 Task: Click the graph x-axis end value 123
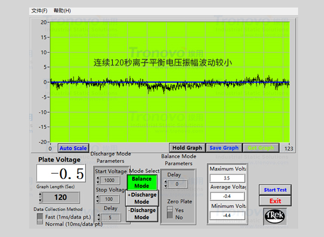pos(289,148)
